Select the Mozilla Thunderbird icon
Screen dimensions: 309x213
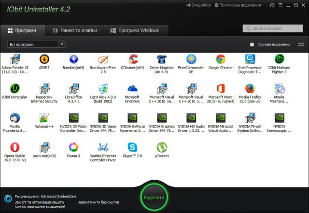[x=15, y=118]
